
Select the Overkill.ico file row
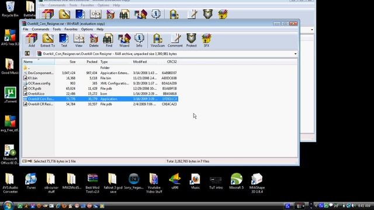100,94
